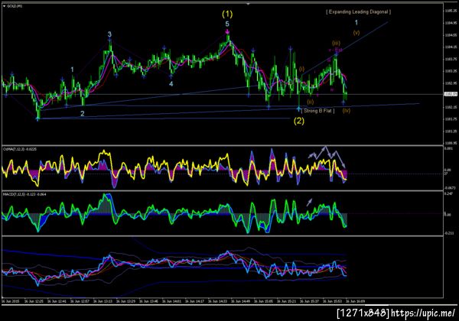Click the 16 Jun 14:01 time label
Screen dimensions: 459x321
[172, 301]
